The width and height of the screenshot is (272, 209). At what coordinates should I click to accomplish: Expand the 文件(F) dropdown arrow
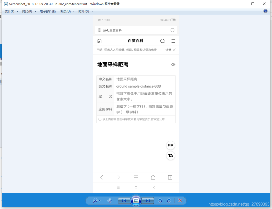coord(17,11)
